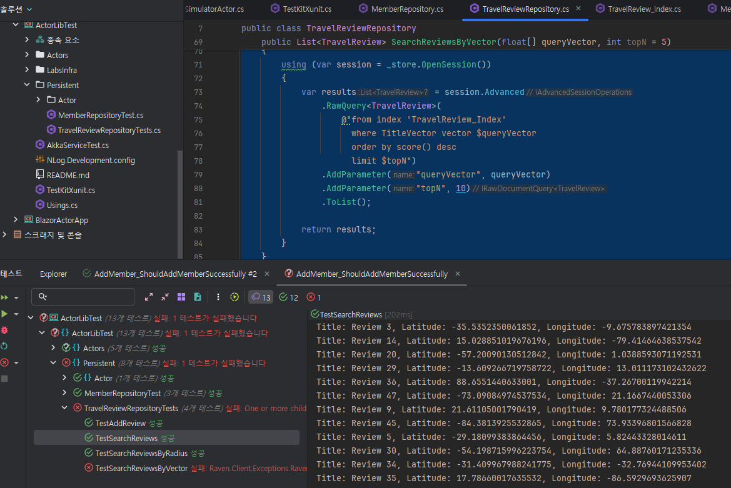Click the red Debug tests bug icon
This screenshot has width=731, height=488.
click(5, 330)
